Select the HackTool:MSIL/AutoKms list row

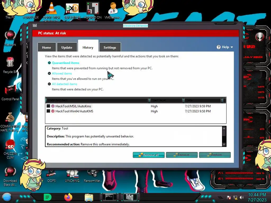pyautogui.click(x=136, y=106)
